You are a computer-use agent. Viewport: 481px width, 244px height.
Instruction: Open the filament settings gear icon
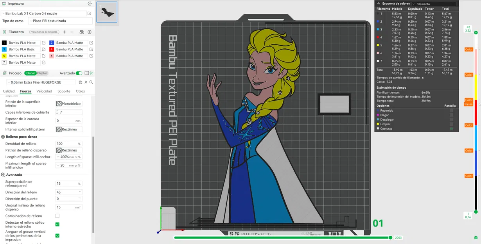pos(89,32)
